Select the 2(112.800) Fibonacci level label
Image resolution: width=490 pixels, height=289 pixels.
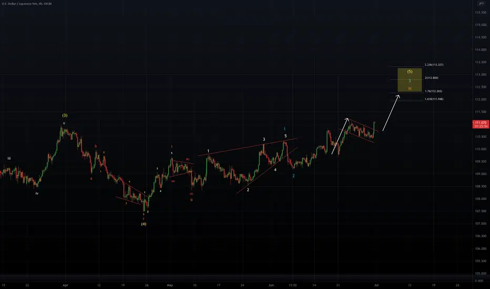[432, 78]
